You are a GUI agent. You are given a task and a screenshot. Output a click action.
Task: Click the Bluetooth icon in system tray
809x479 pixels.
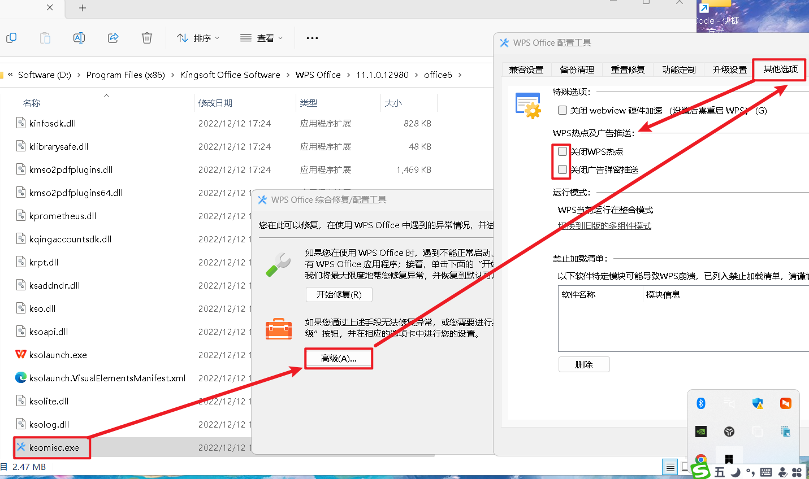701,403
